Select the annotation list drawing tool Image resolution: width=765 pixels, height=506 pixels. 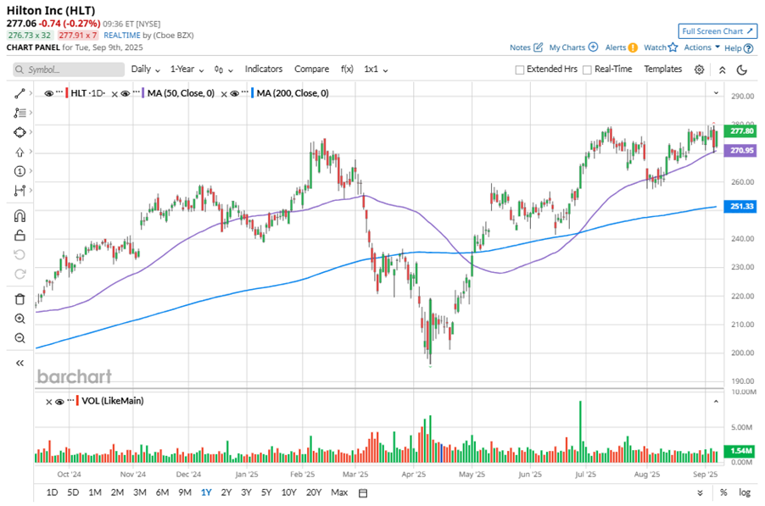[x=20, y=113]
